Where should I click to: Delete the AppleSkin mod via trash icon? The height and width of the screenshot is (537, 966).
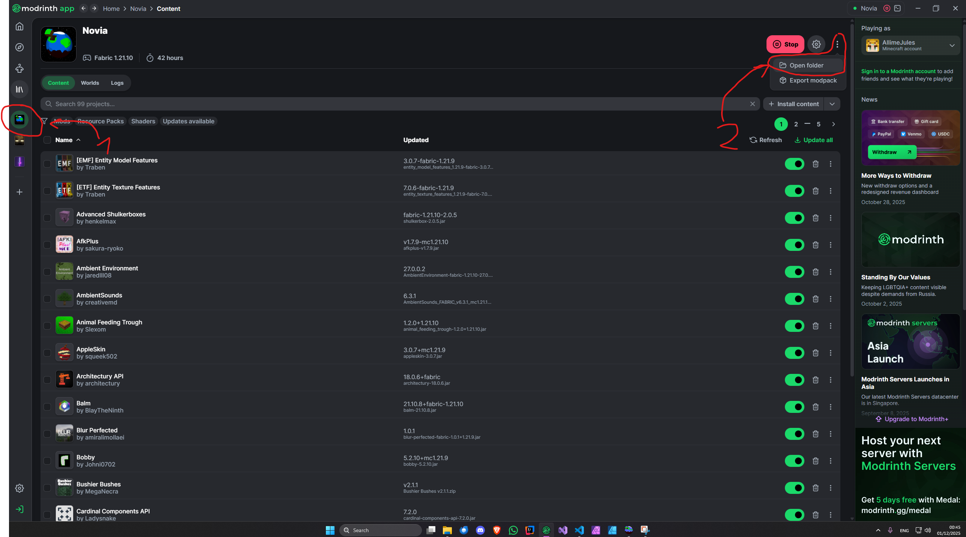pos(815,353)
